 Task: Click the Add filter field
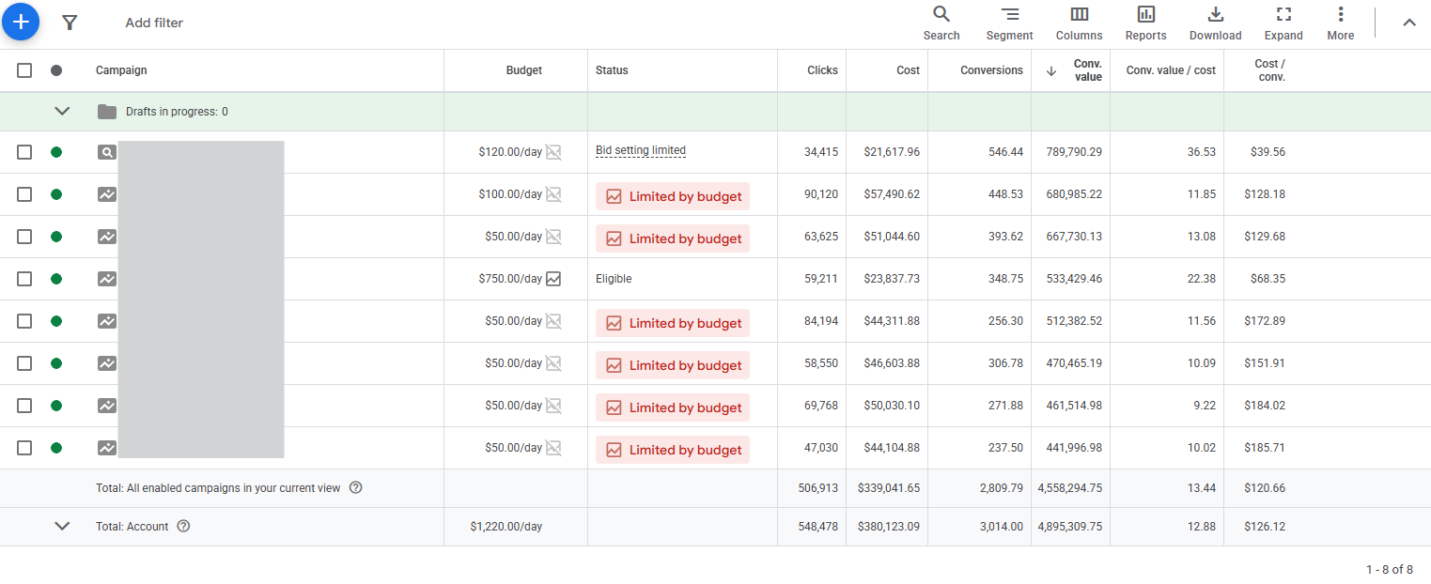tap(154, 23)
